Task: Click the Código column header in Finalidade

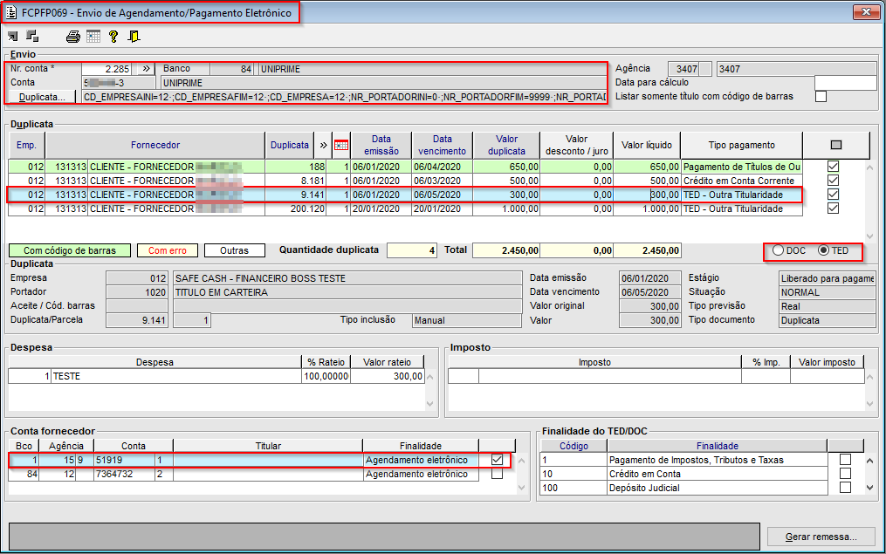Action: (573, 446)
